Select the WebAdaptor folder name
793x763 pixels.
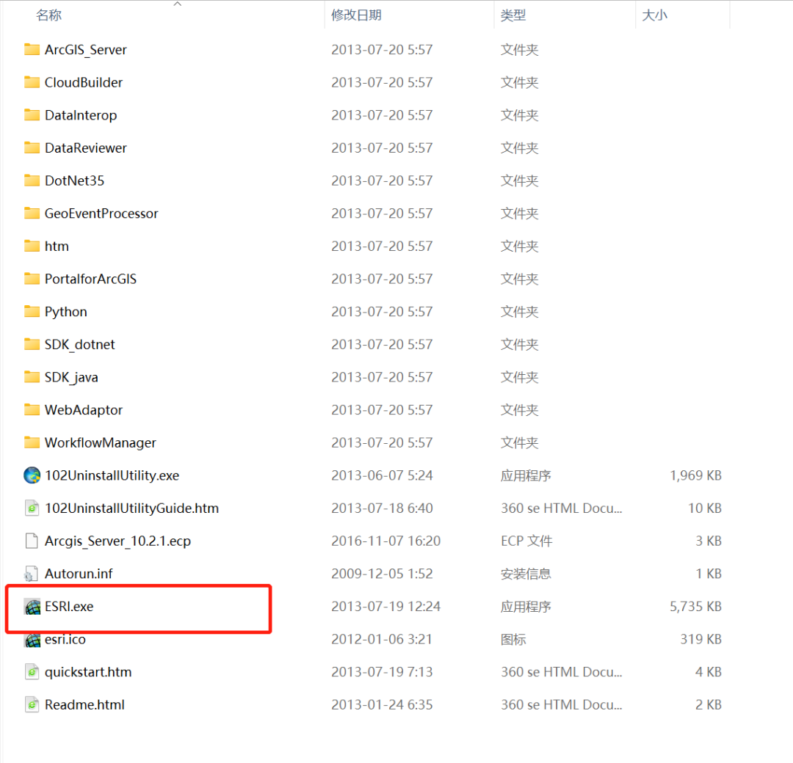(x=84, y=410)
